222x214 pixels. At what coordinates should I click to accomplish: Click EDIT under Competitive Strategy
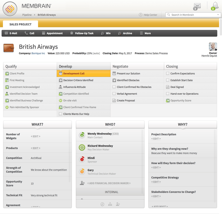click(x=156, y=182)
